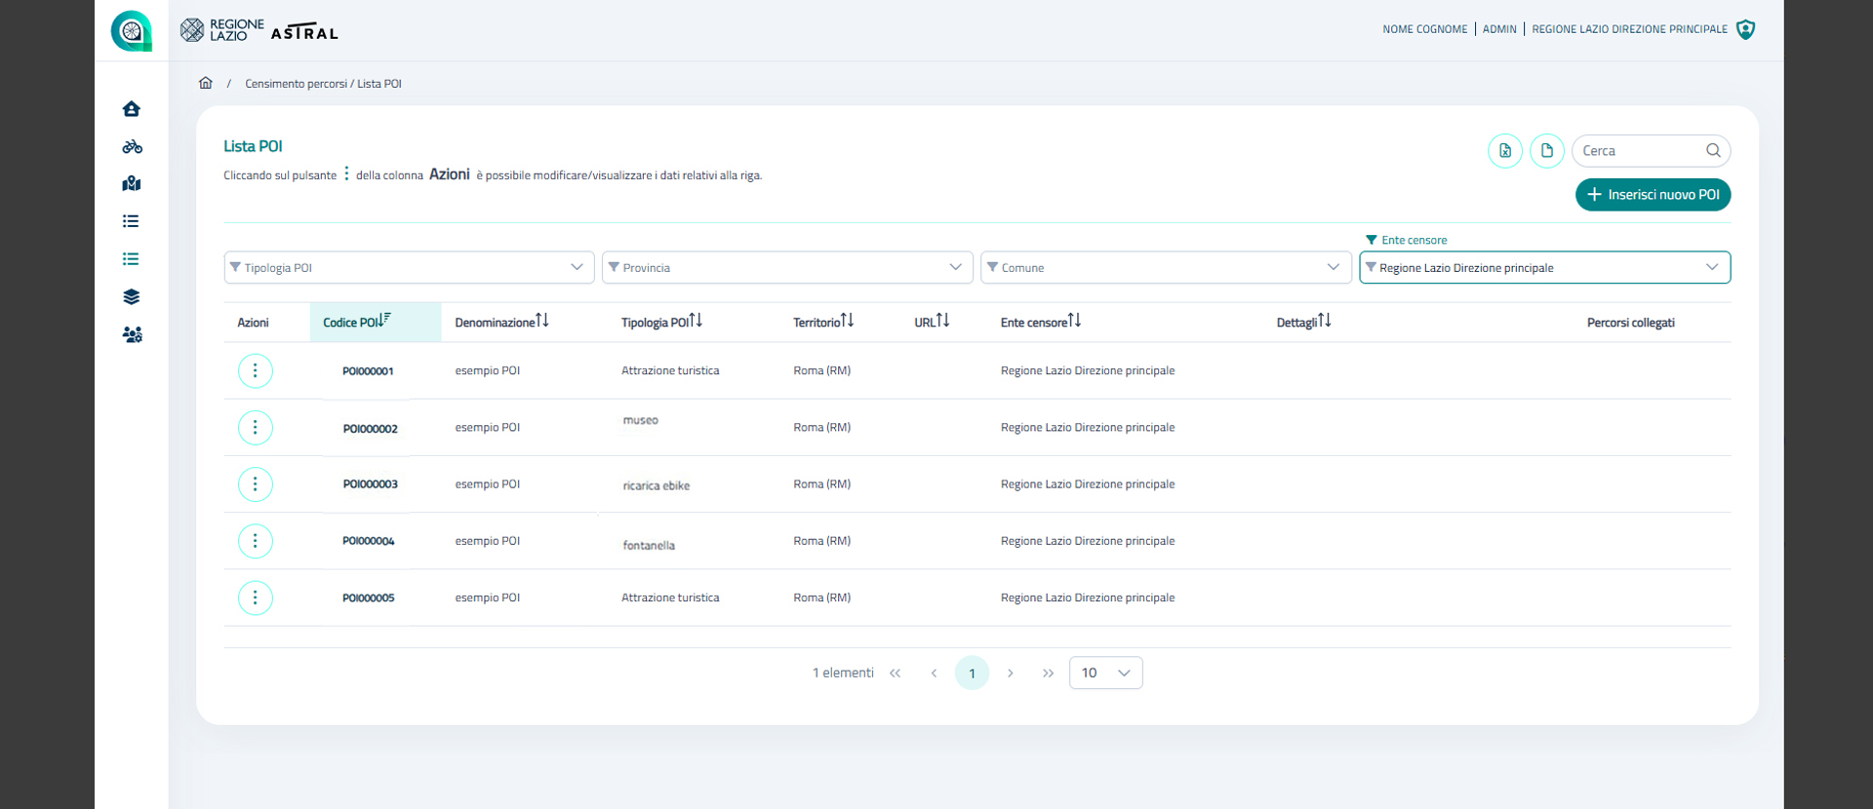Open user management icon in sidebar
The height and width of the screenshot is (809, 1873).
132,334
